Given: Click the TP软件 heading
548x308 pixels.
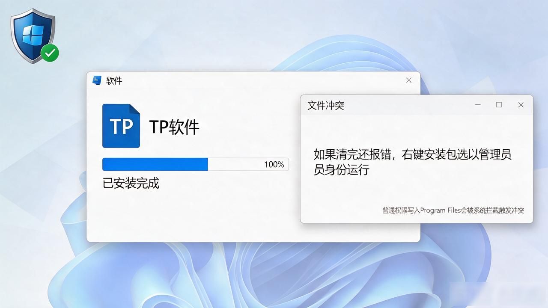Looking at the screenshot, I should pyautogui.click(x=174, y=127).
